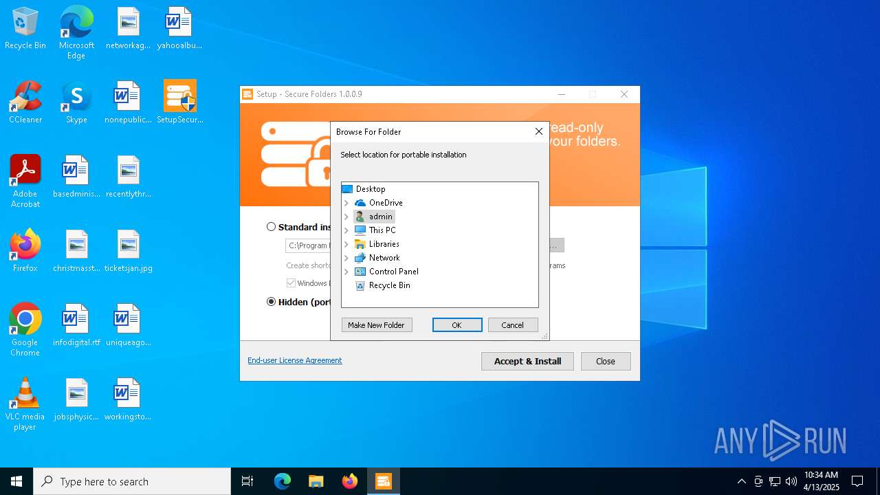Click the Close button in Setup window

tap(606, 361)
